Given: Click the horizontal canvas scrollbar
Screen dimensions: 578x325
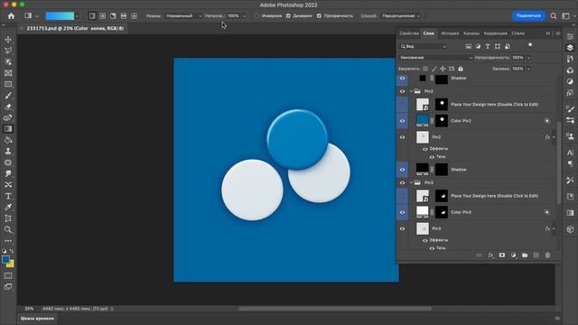Looking at the screenshot, I should click(x=335, y=309).
